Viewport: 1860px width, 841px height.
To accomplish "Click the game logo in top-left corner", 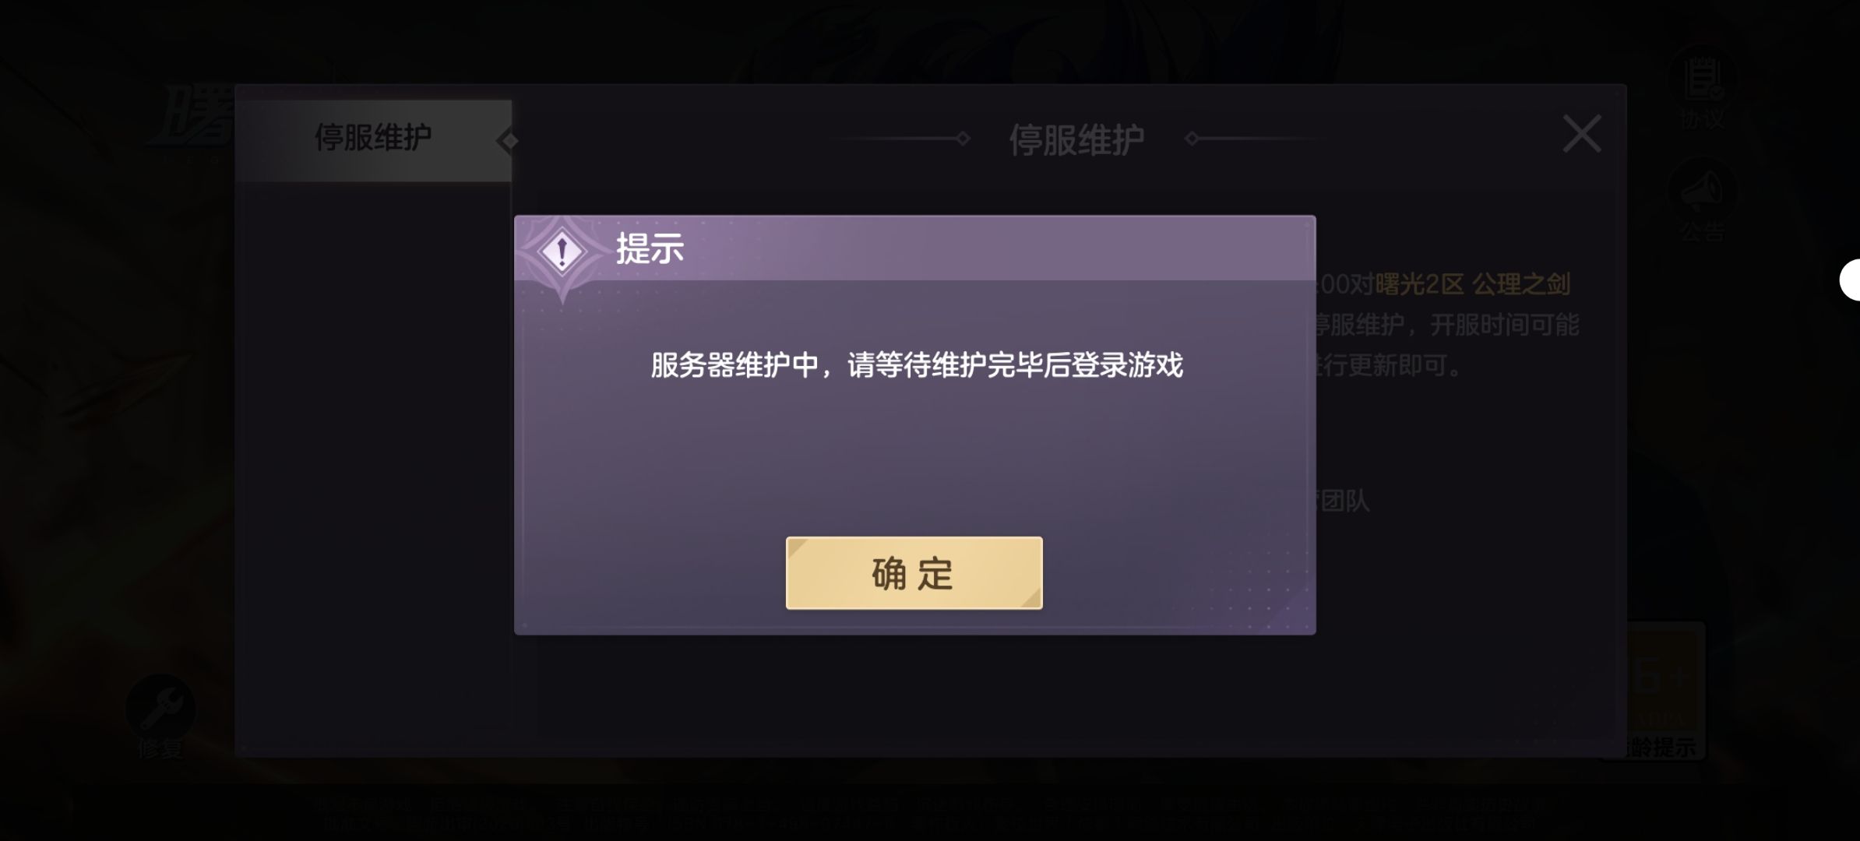I will tap(192, 123).
